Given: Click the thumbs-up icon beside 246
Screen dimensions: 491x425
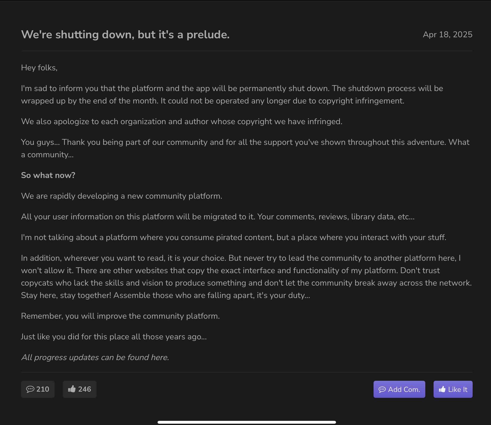Looking at the screenshot, I should pyautogui.click(x=72, y=389).
